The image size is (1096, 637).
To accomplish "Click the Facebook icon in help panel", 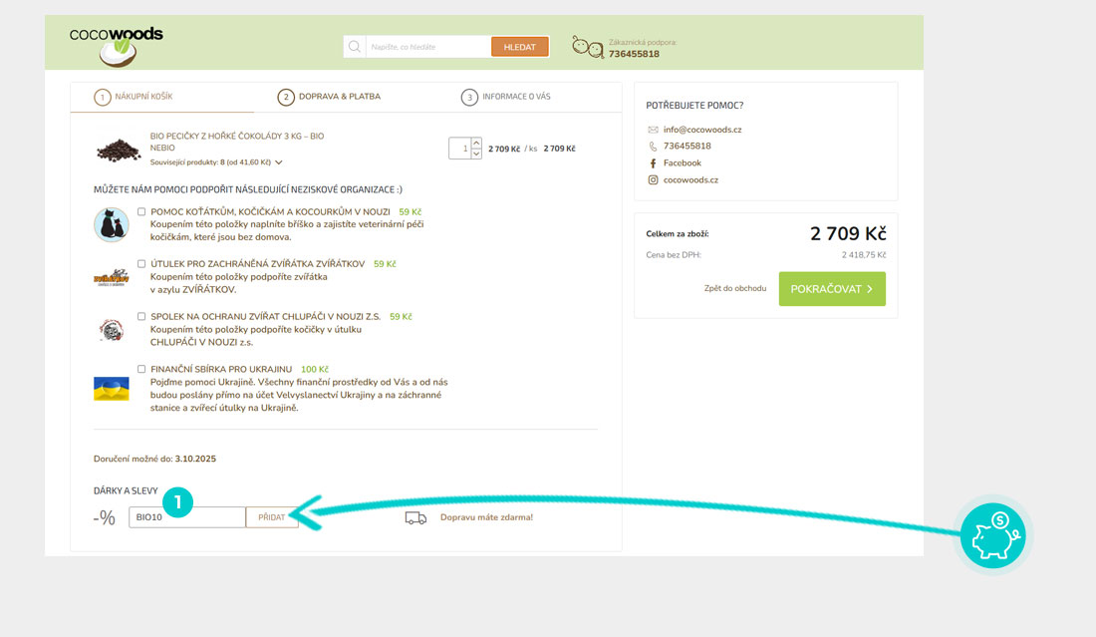I will pos(653,163).
